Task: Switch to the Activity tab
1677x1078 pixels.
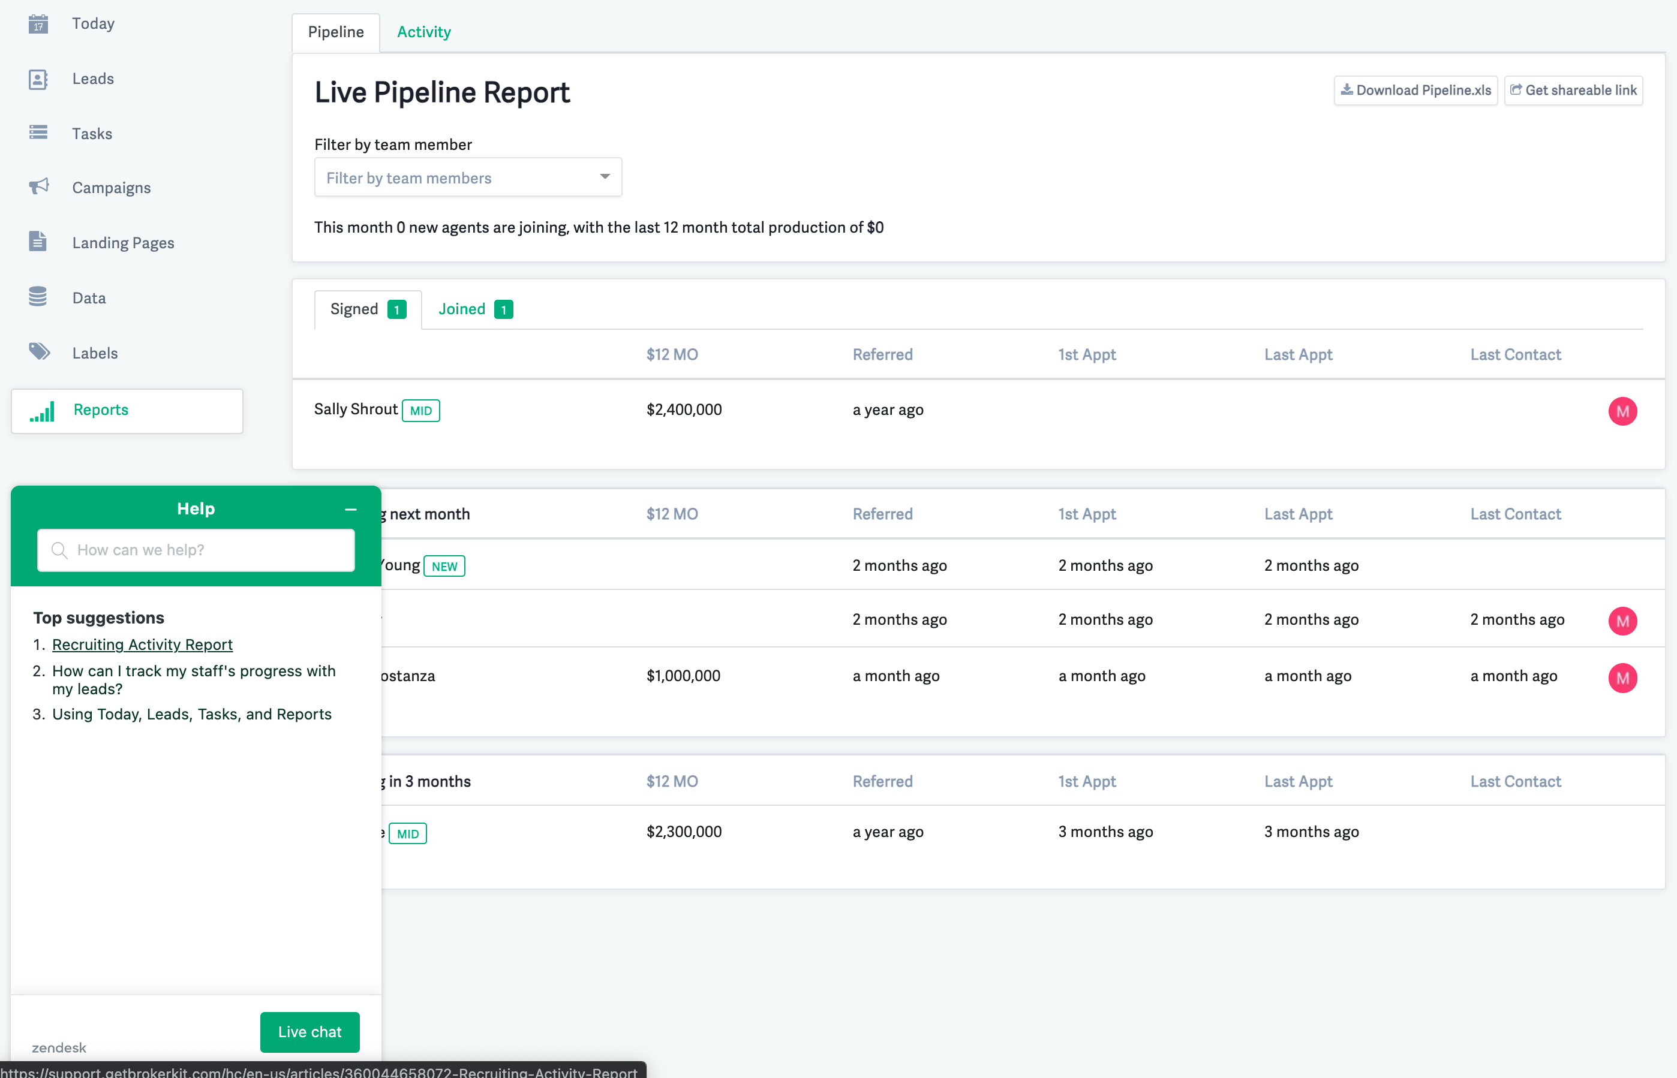Action: click(423, 32)
